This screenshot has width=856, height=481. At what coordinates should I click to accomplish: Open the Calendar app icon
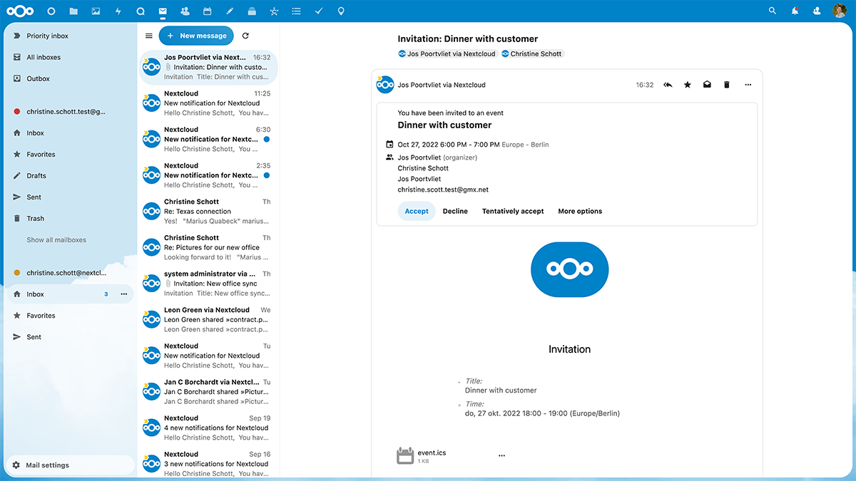coord(207,11)
